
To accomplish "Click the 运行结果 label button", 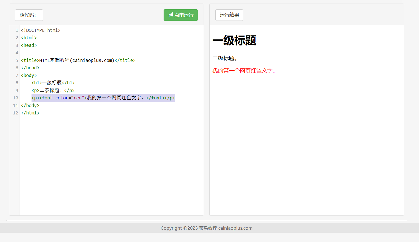I will click(229, 15).
